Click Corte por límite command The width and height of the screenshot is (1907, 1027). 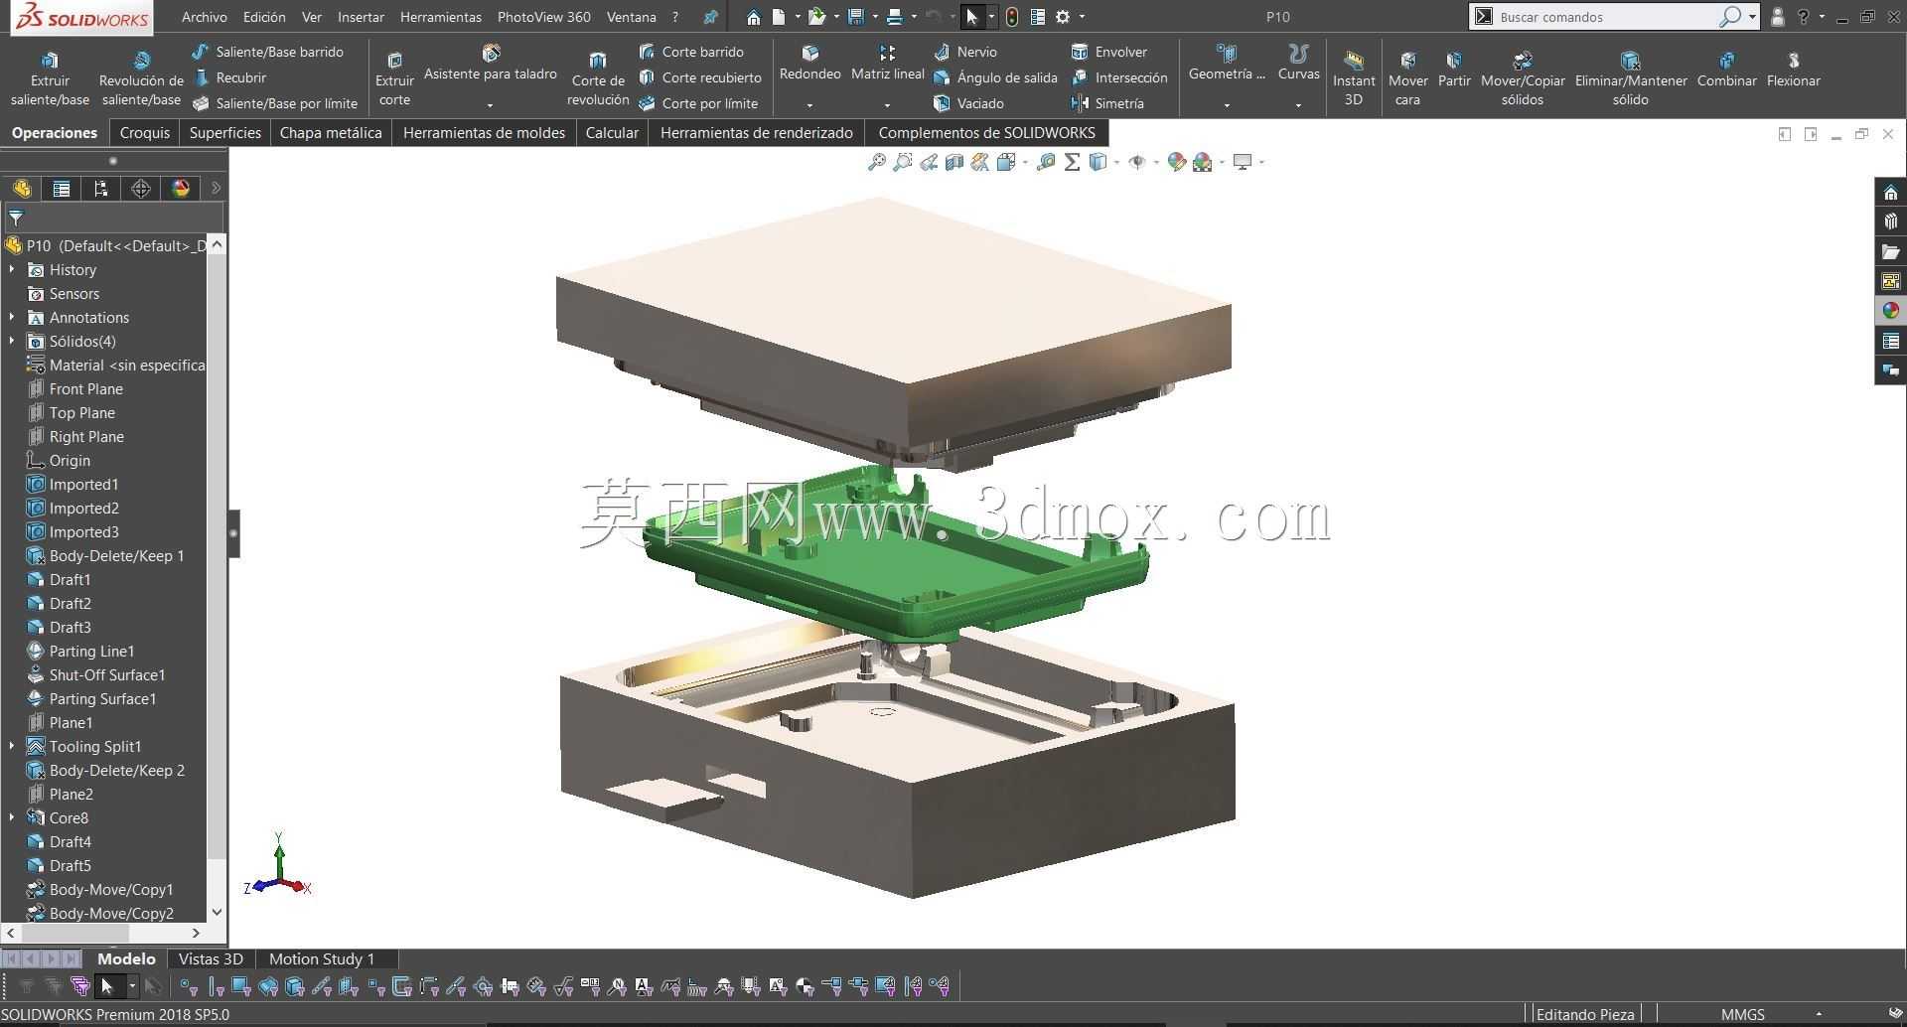[x=698, y=103]
